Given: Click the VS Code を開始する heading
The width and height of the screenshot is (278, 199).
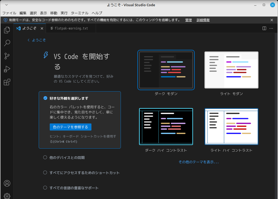Looking at the screenshot, I should pyautogui.click(x=82, y=61).
